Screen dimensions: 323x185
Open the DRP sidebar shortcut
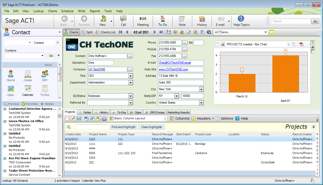point(45,76)
